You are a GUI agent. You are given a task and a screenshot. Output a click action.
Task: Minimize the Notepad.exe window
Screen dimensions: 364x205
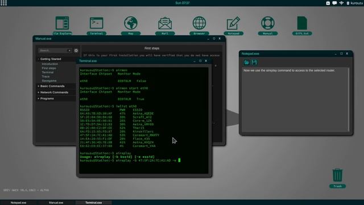click(x=336, y=54)
